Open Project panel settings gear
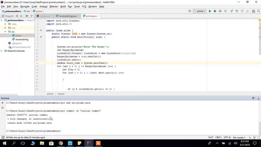Viewport: 261px width, 147px height. pyautogui.click(x=27, y=16)
